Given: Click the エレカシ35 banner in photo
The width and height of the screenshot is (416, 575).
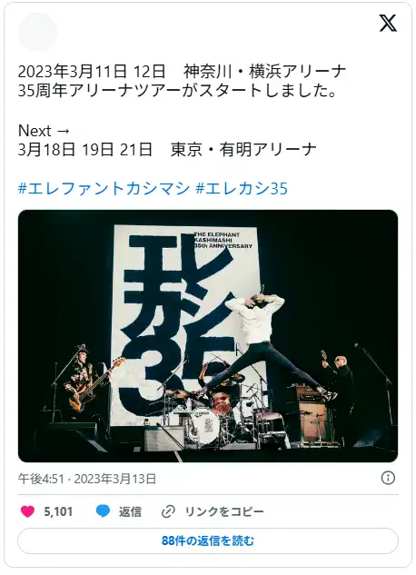Looking at the screenshot, I should 185,324.
